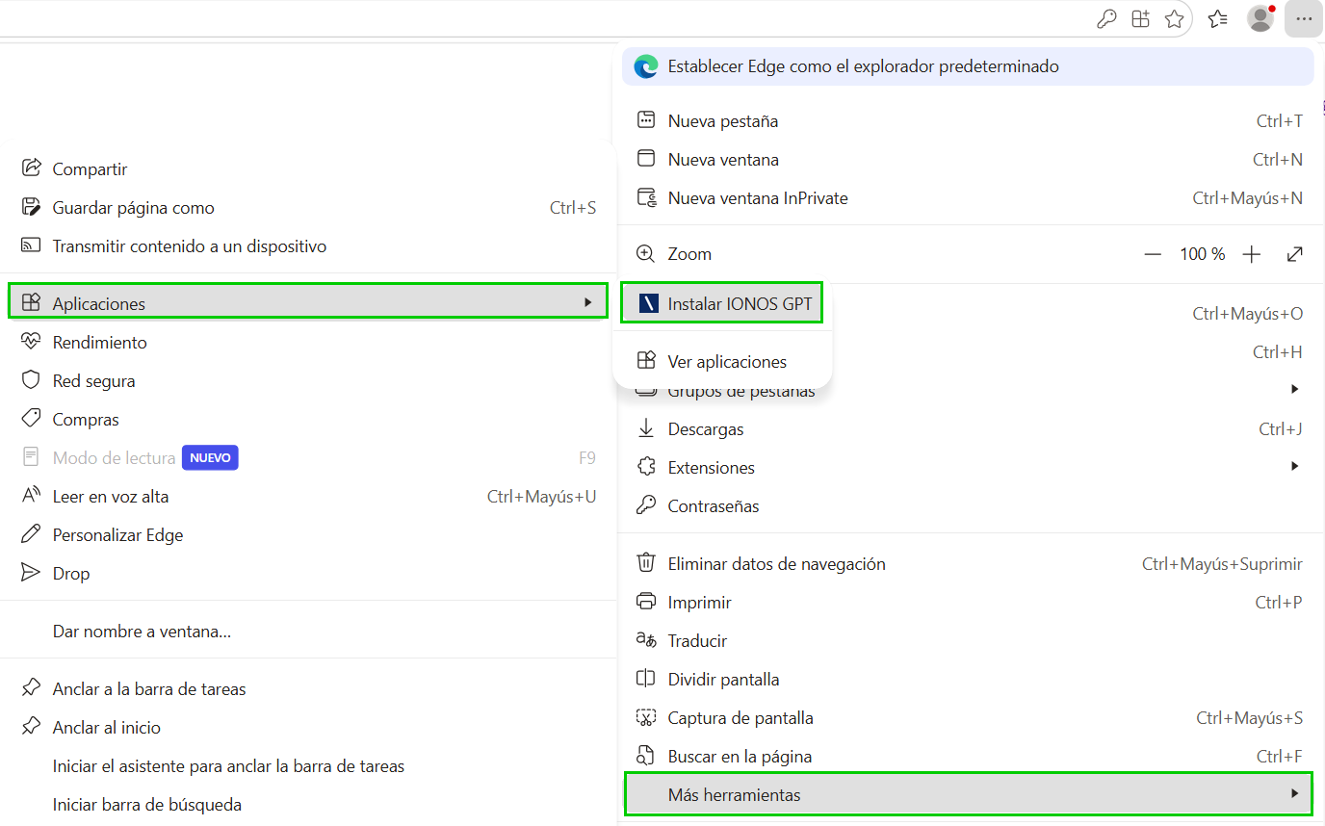This screenshot has width=1325, height=826.
Task: Enter full screen using the zoom expand icon
Action: pyautogui.click(x=1295, y=254)
